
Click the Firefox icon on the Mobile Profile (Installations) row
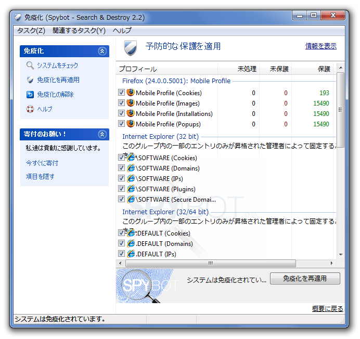(x=131, y=113)
